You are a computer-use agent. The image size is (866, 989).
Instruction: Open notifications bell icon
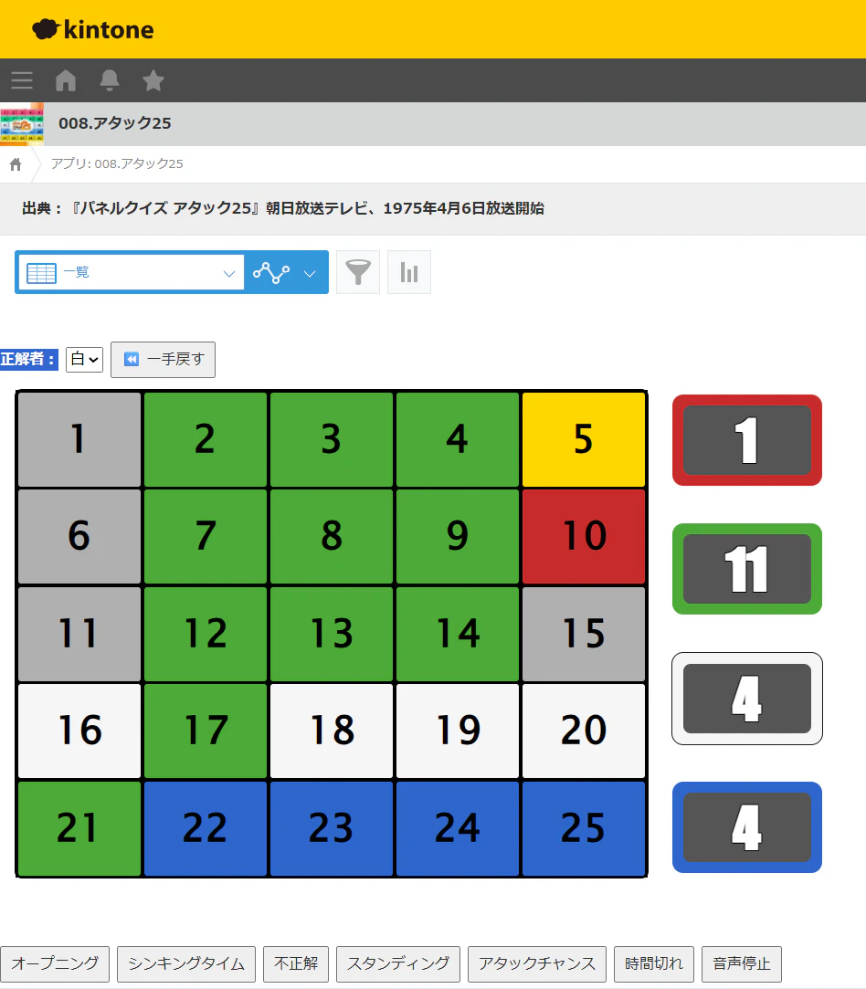coord(110,80)
